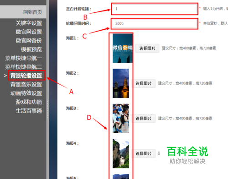This screenshot has width=228, height=179.
Task: Click 选择图片 button for 海报3
Action: point(144,119)
